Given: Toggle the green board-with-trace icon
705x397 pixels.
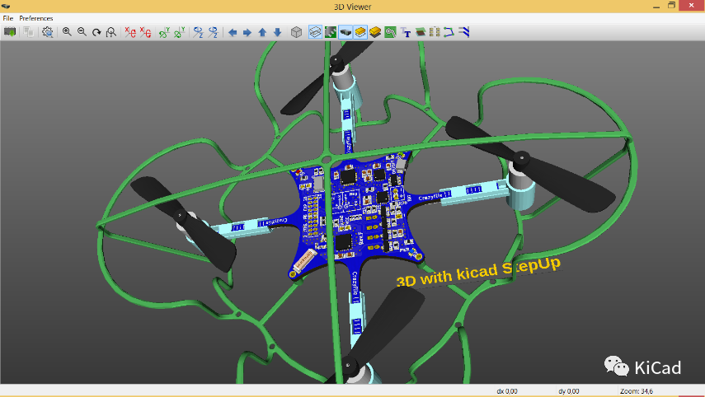Looking at the screenshot, I should tap(390, 32).
